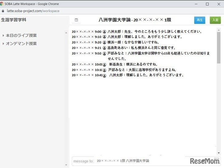Click avatar icon of 9:50 戸部みなと message
224x168 pixels.
click(x=104, y=54)
